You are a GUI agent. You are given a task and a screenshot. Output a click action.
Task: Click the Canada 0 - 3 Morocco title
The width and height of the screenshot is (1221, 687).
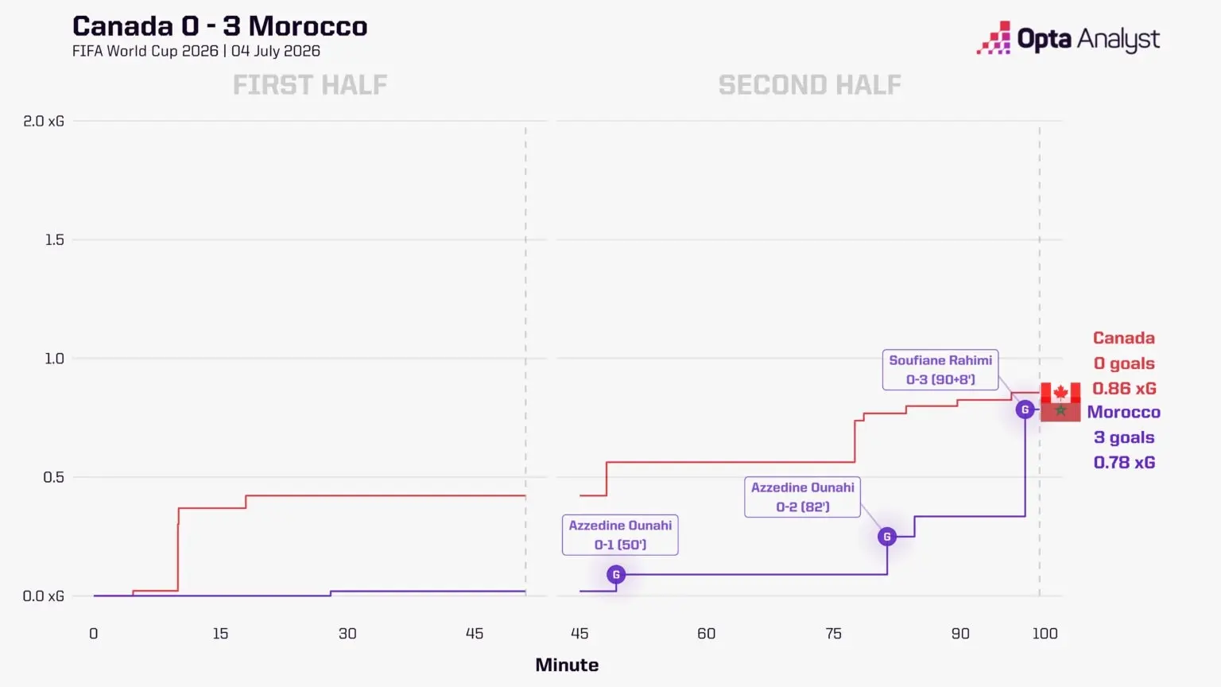[x=220, y=26]
